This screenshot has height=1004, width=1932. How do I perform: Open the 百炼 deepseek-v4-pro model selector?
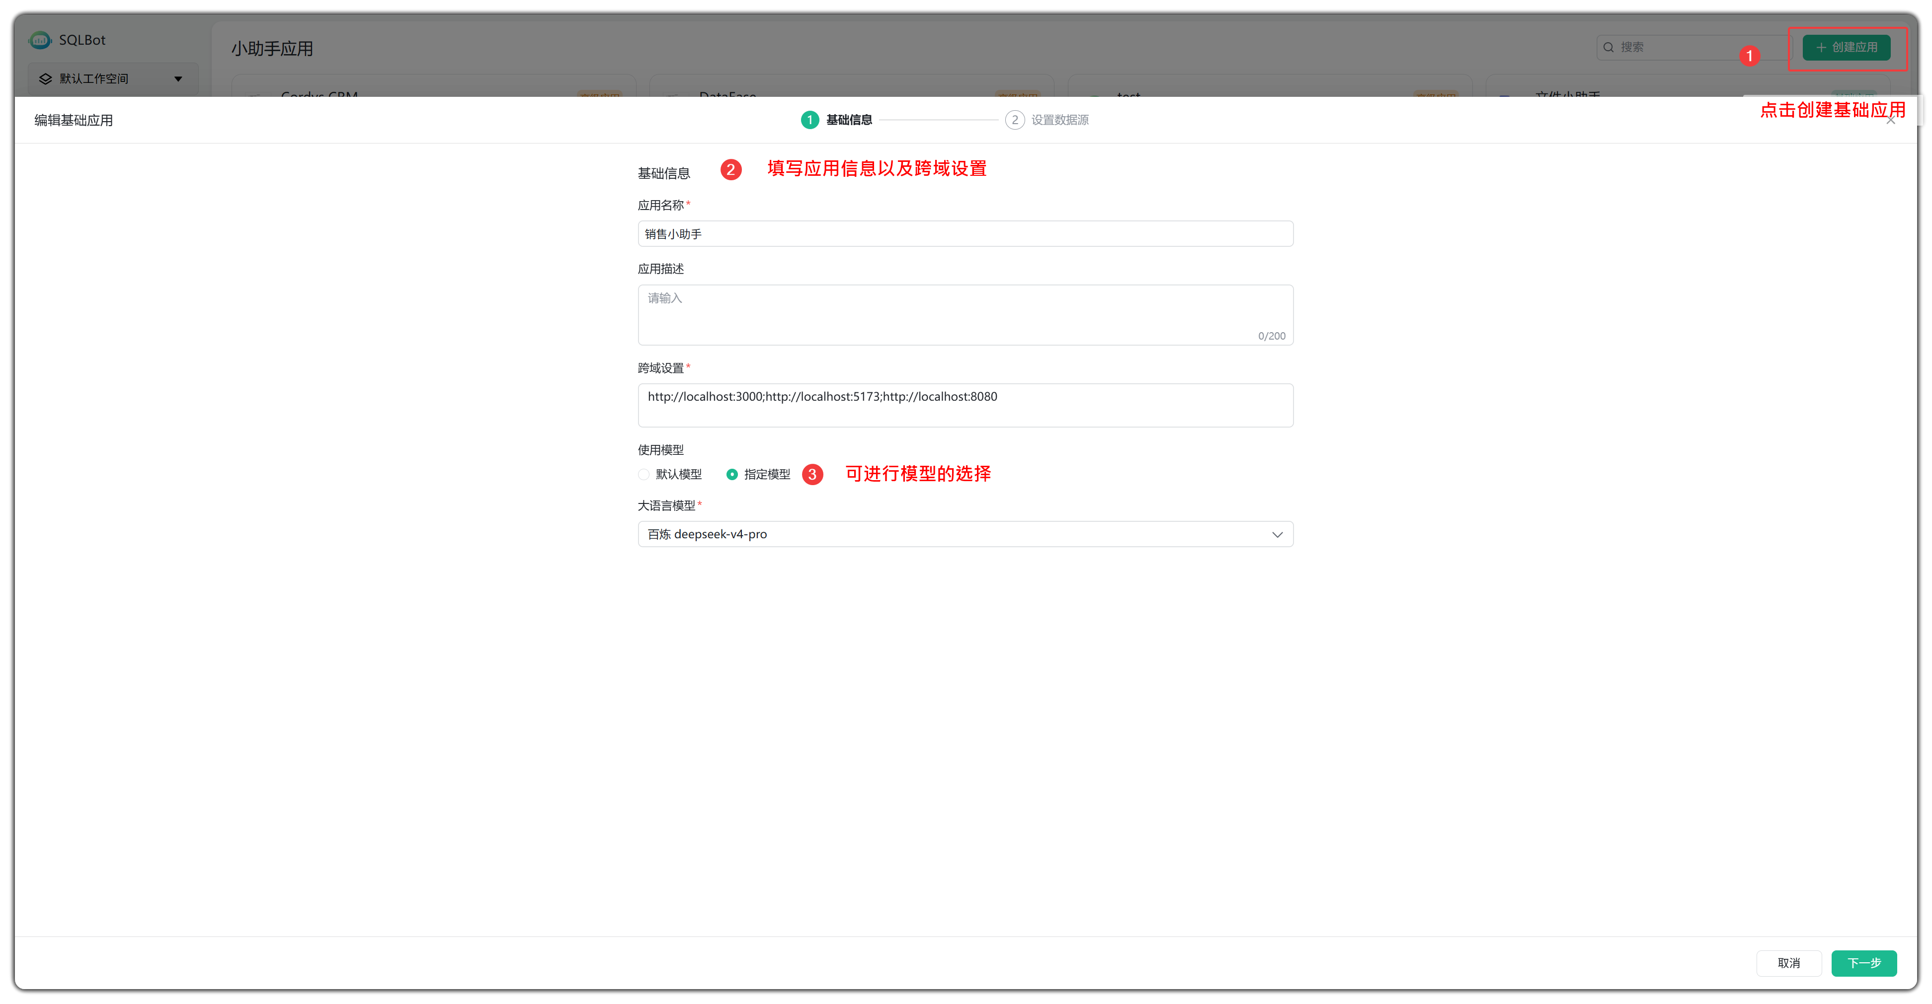coord(965,534)
